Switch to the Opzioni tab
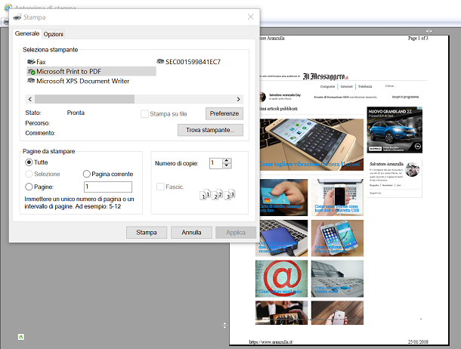 (x=54, y=34)
